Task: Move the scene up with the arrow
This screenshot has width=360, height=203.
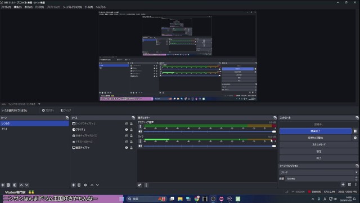Action: (21, 185)
